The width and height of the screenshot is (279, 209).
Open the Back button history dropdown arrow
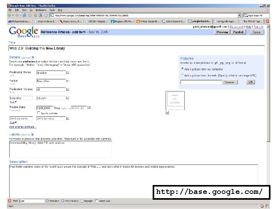click(x=13, y=15)
